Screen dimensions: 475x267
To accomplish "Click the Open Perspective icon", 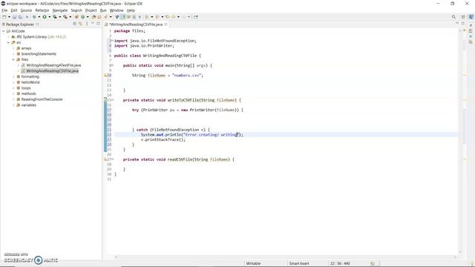I will click(x=463, y=17).
